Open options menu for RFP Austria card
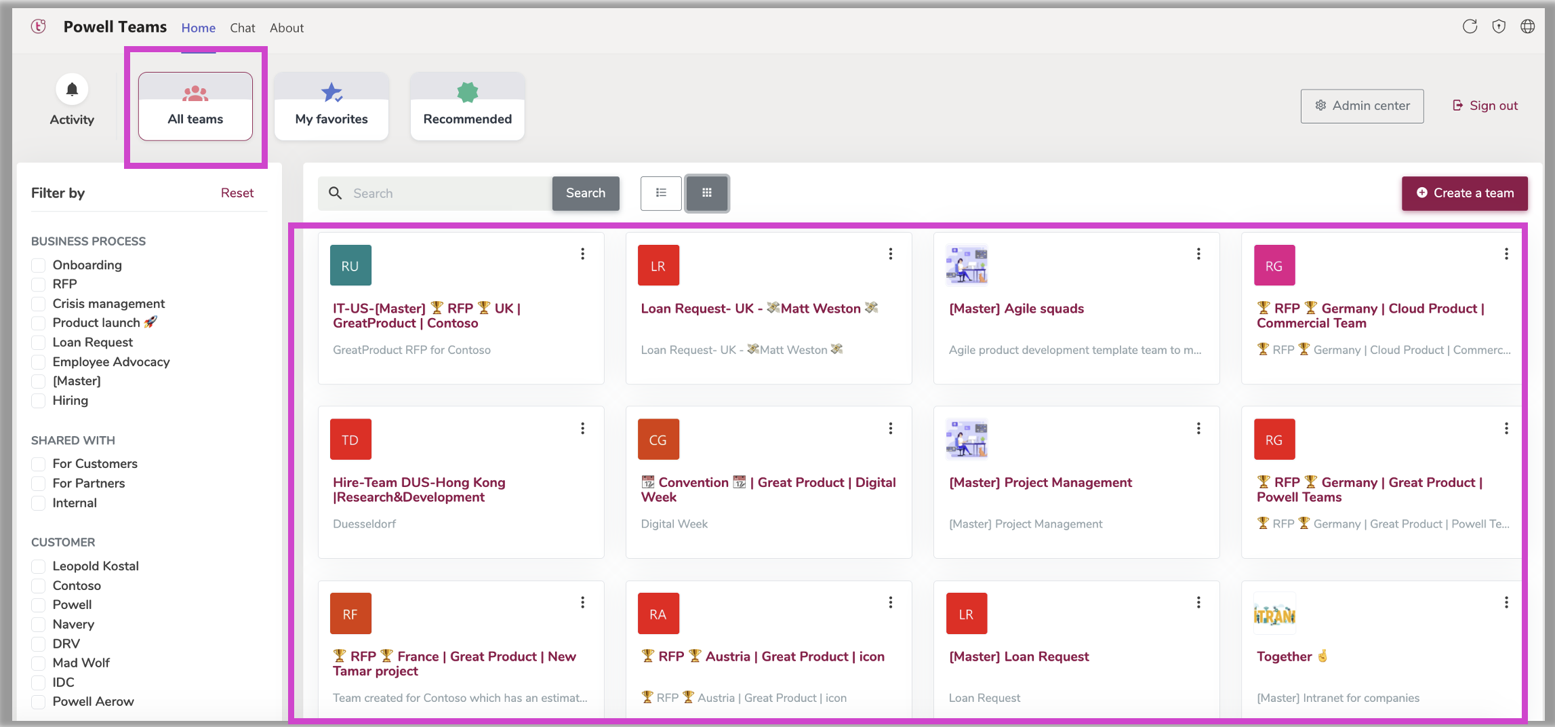1555x727 pixels. (891, 602)
